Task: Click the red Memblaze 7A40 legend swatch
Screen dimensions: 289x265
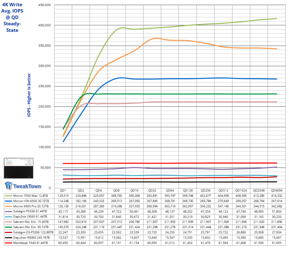Action: [x=8, y=243]
